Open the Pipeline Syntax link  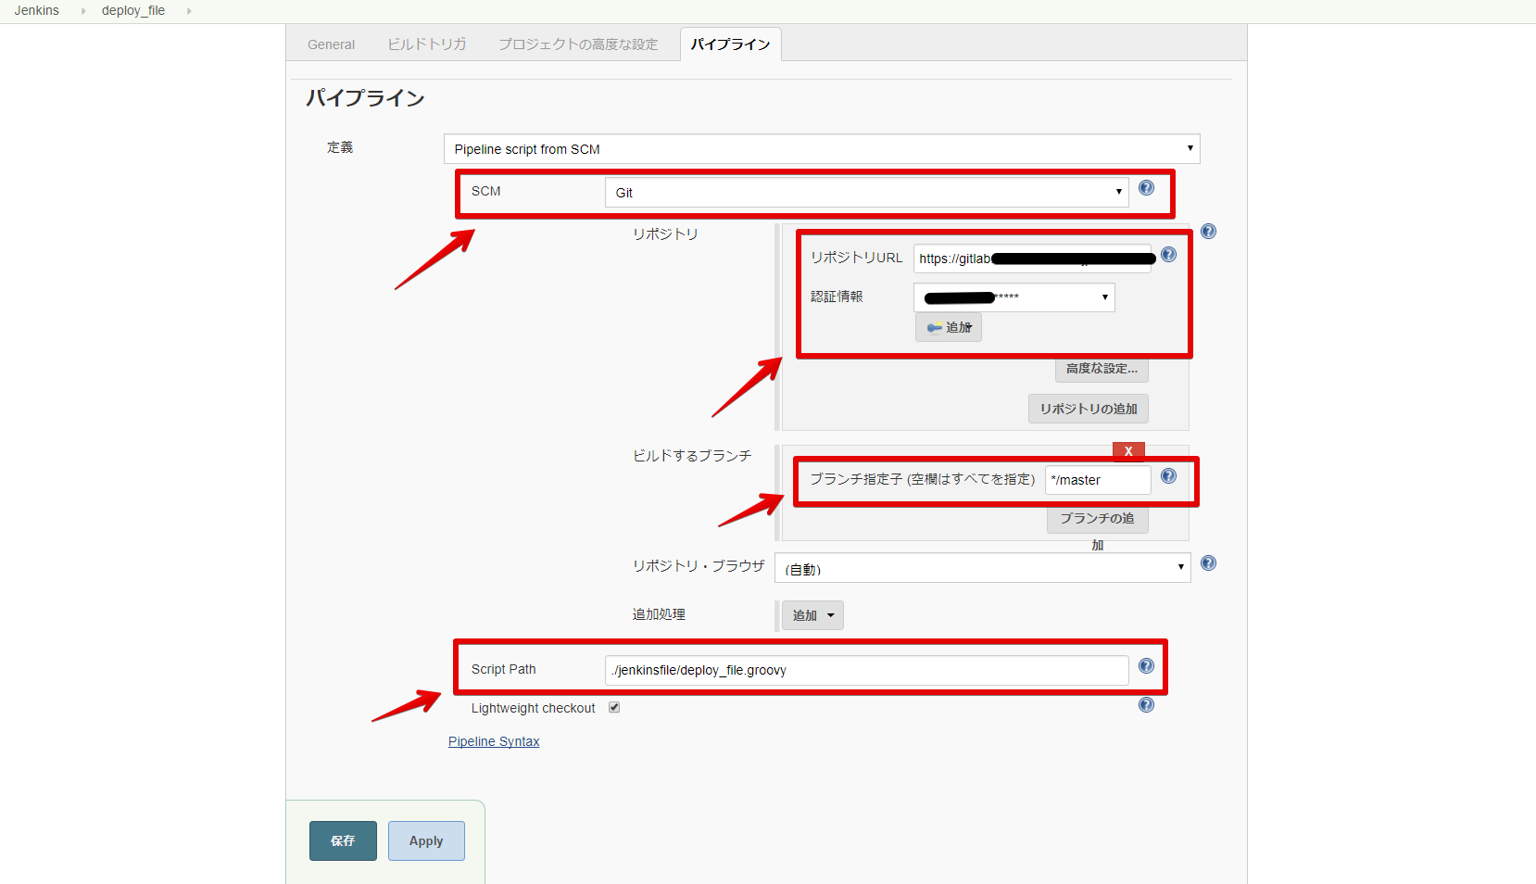click(x=494, y=740)
